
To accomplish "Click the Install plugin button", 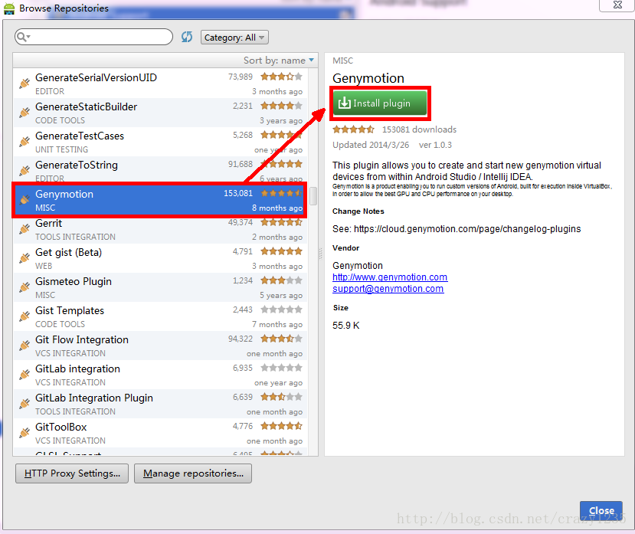I will [380, 103].
